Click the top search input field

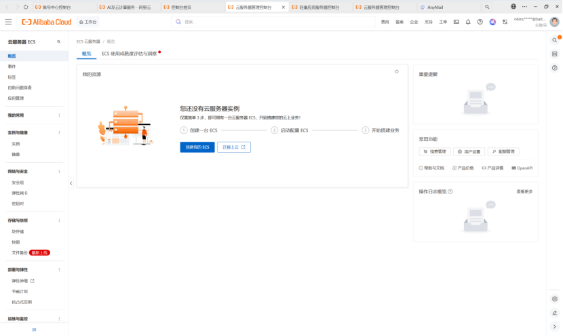point(271,22)
